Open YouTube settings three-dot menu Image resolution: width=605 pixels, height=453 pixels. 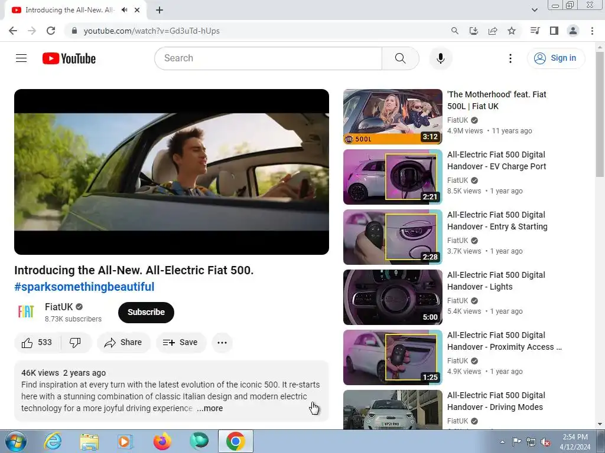click(x=510, y=58)
